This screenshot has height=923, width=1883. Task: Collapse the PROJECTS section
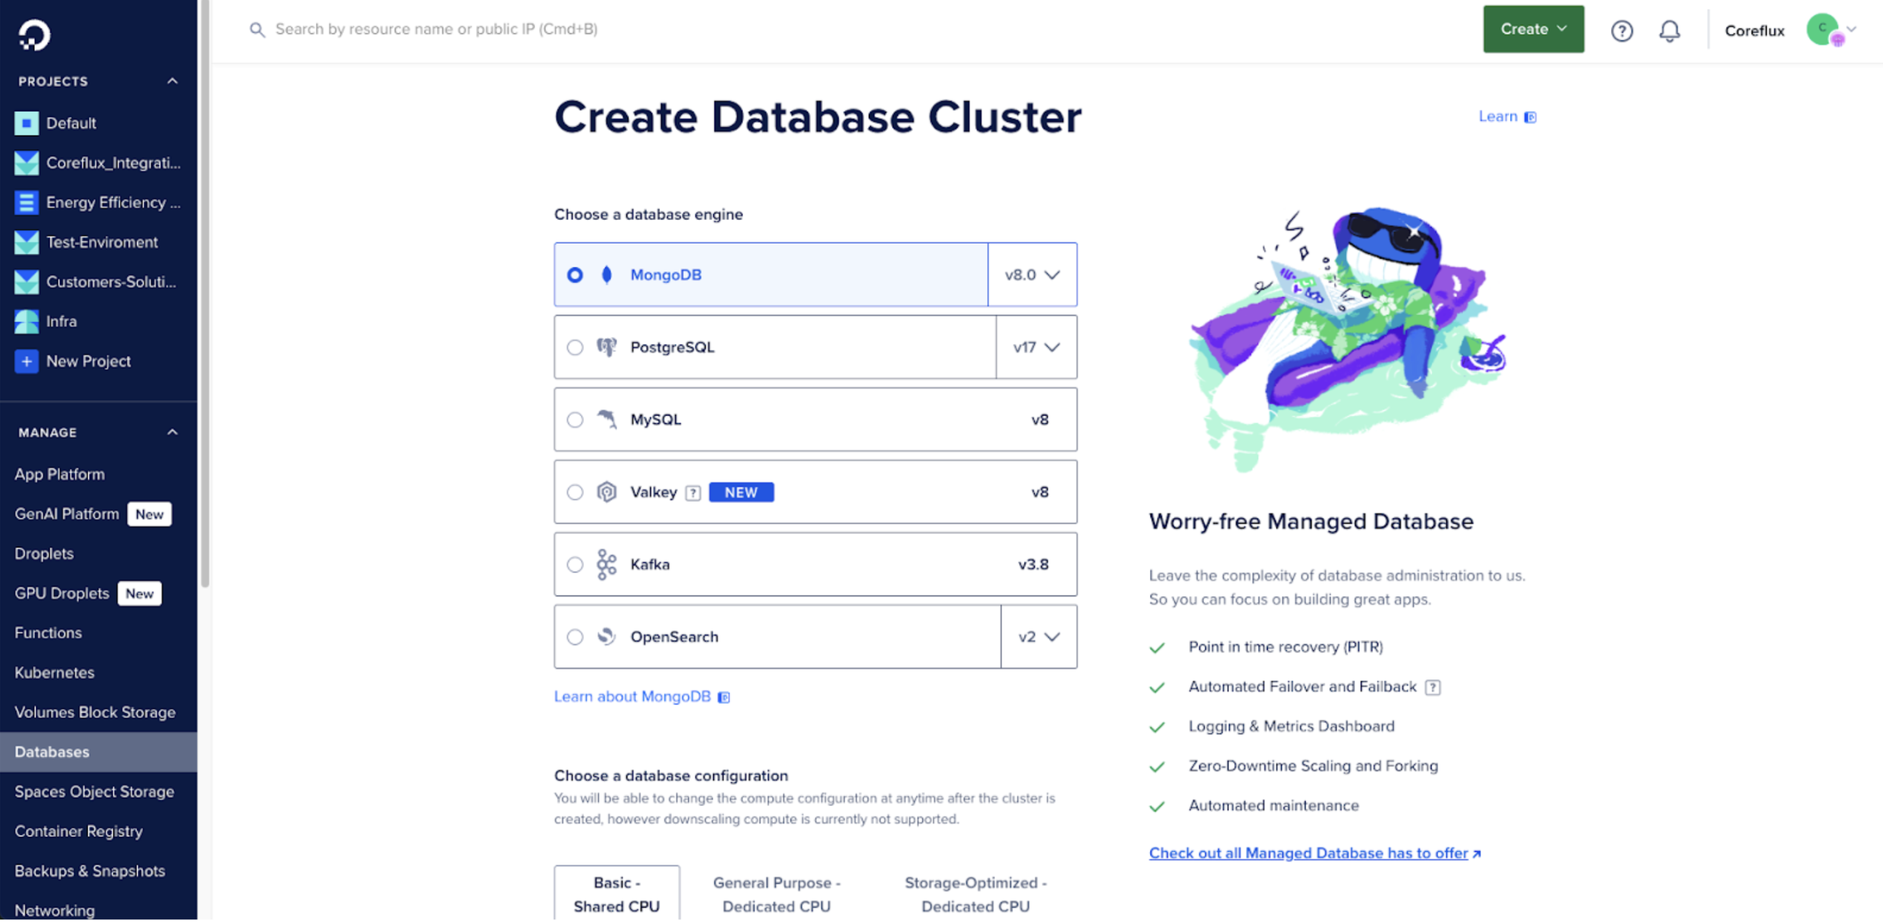point(173,81)
